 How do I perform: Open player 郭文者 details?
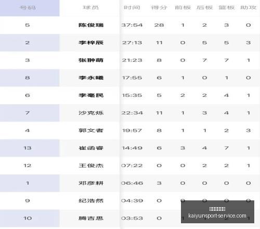click(x=91, y=131)
